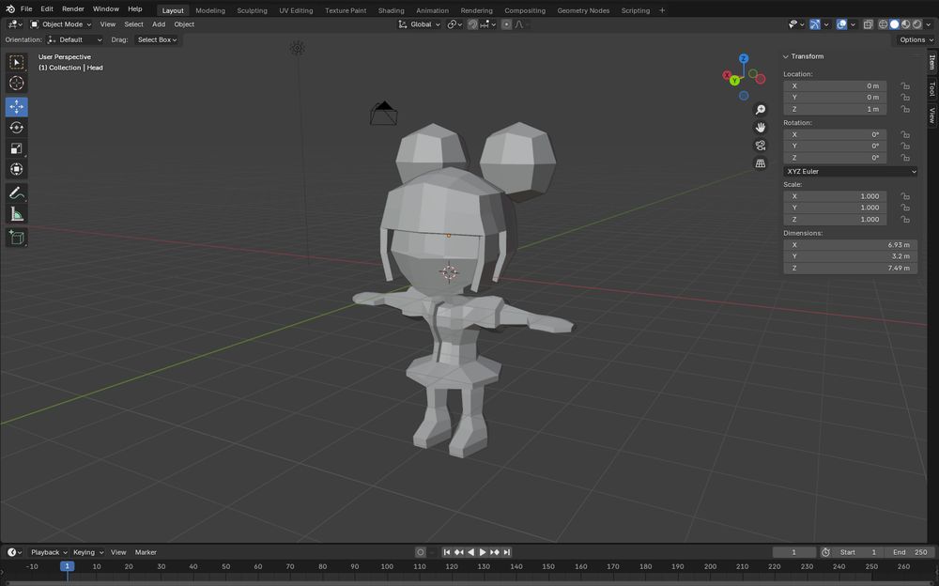The height and width of the screenshot is (586, 939).
Task: Click the current frame number field
Action: (x=794, y=552)
